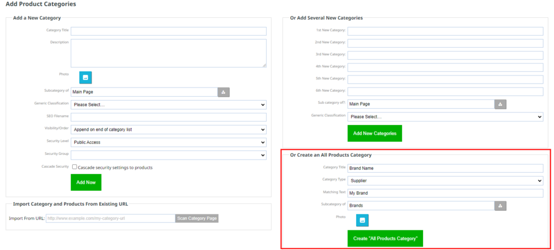The image size is (554, 250).
Task: Expand Generic Classification dropdown in Add Several New Categories
Action: (x=445, y=117)
